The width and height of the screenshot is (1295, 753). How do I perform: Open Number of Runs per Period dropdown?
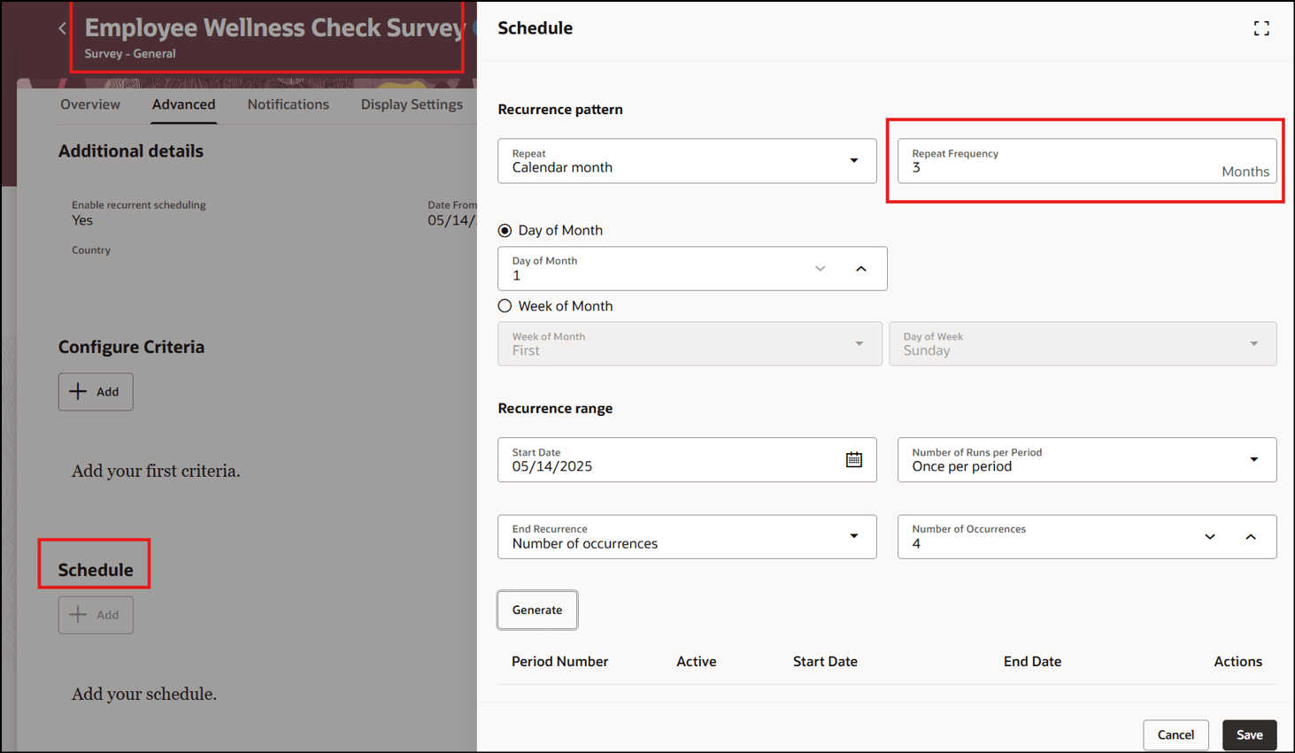pos(1087,459)
